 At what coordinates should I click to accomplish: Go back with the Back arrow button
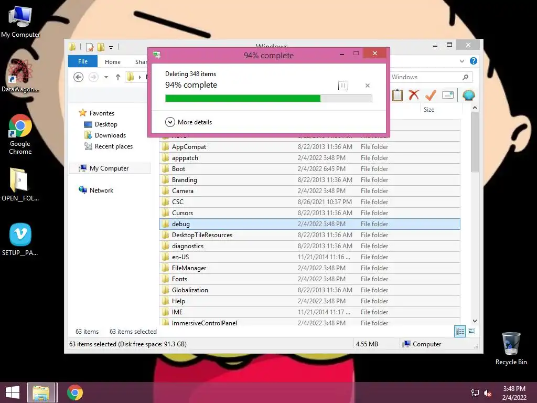click(x=79, y=77)
